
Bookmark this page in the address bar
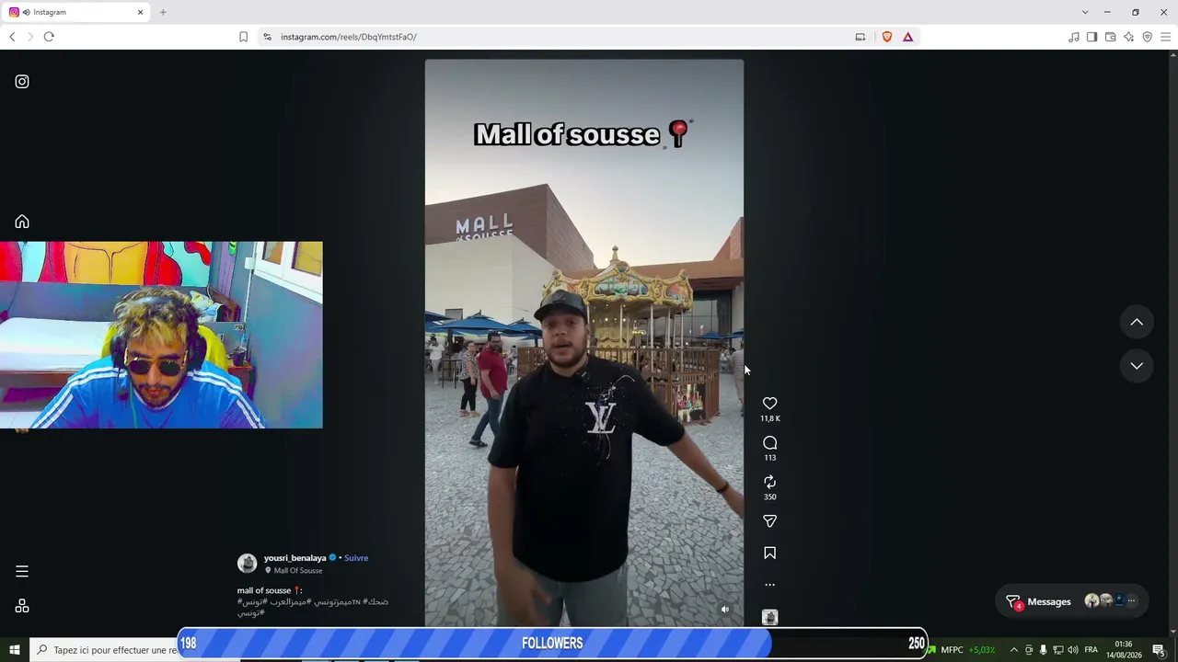click(x=243, y=37)
